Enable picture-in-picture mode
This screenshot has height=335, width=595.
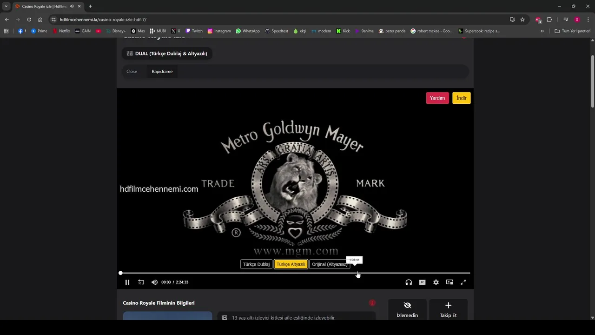(x=450, y=282)
